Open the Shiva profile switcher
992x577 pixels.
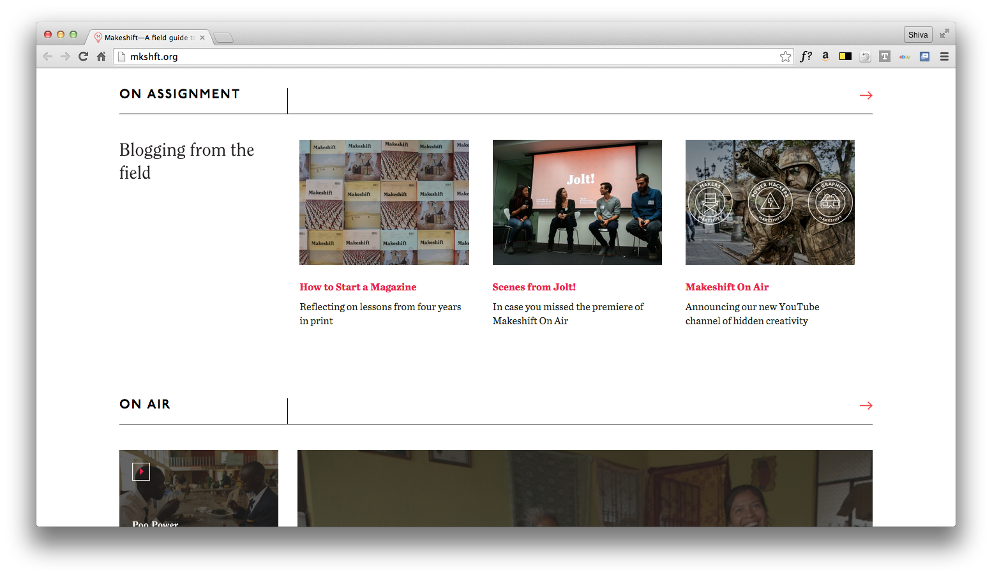pos(917,34)
